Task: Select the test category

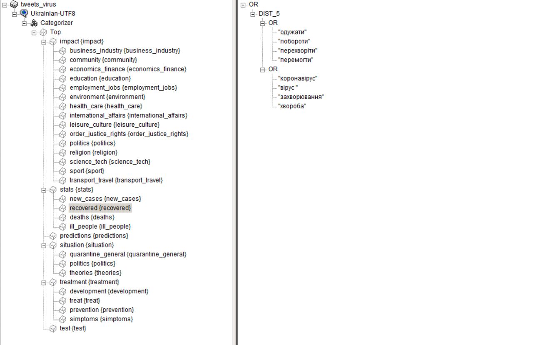Action: click(73, 328)
